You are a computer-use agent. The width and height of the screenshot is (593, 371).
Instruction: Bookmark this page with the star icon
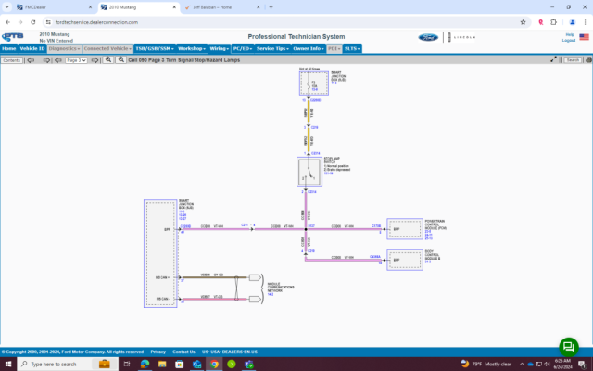(x=523, y=22)
